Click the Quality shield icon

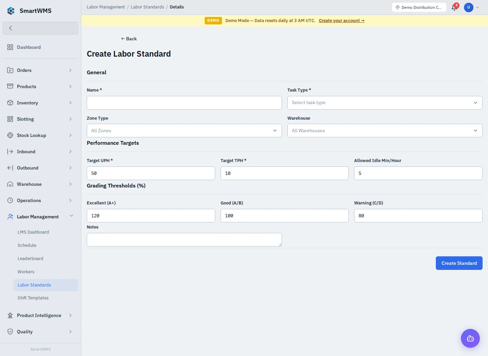(10, 332)
